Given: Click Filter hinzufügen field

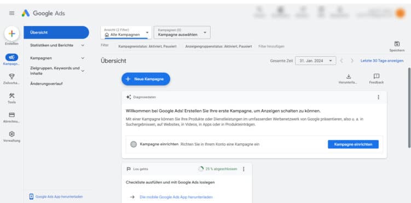Looking at the screenshot, I should (271, 46).
